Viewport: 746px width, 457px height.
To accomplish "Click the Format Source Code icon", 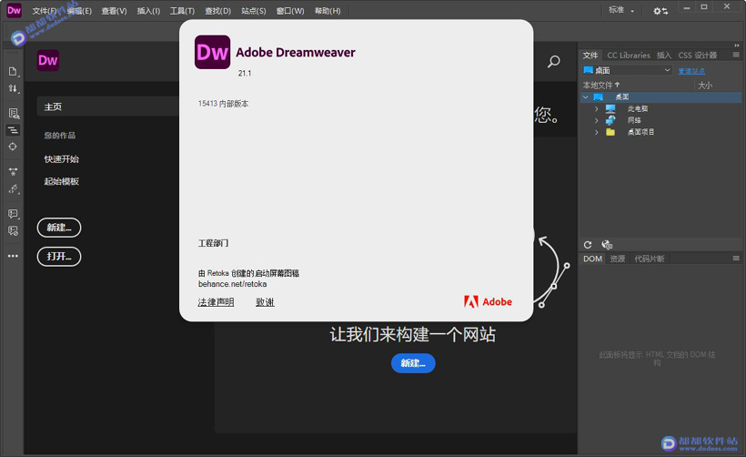I will coord(13,189).
